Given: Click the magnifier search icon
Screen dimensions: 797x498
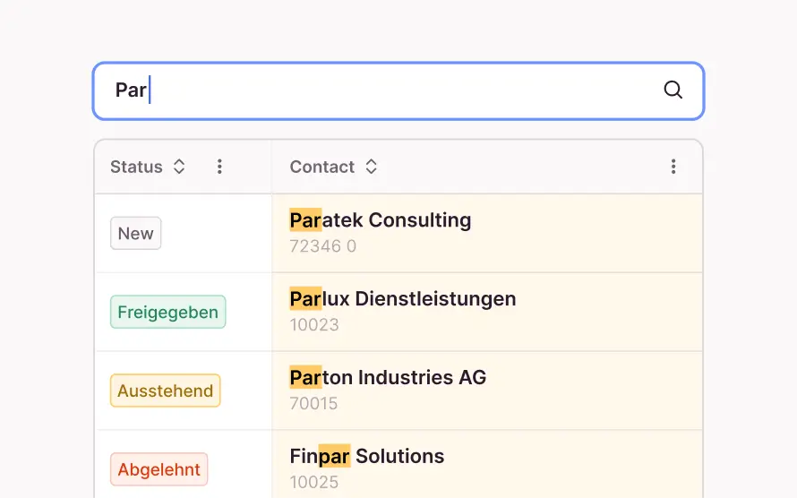Looking at the screenshot, I should [x=673, y=90].
